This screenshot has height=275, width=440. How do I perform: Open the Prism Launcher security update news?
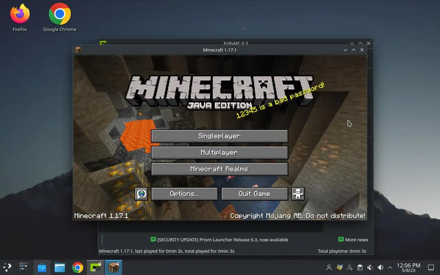(219, 240)
